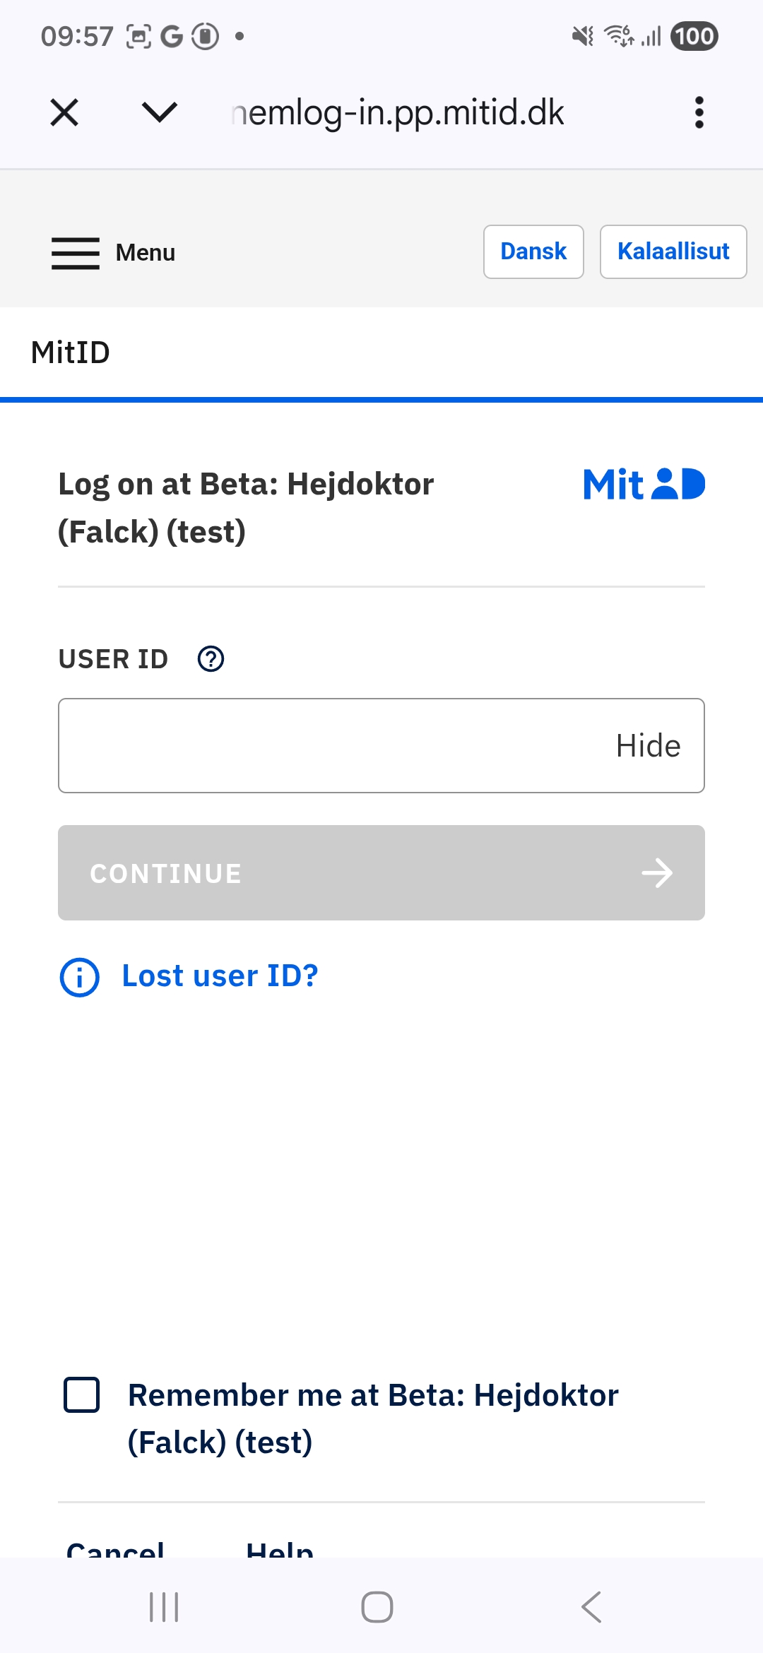Switch language to Kalaallisut
The height and width of the screenshot is (1653, 763).
pos(673,251)
